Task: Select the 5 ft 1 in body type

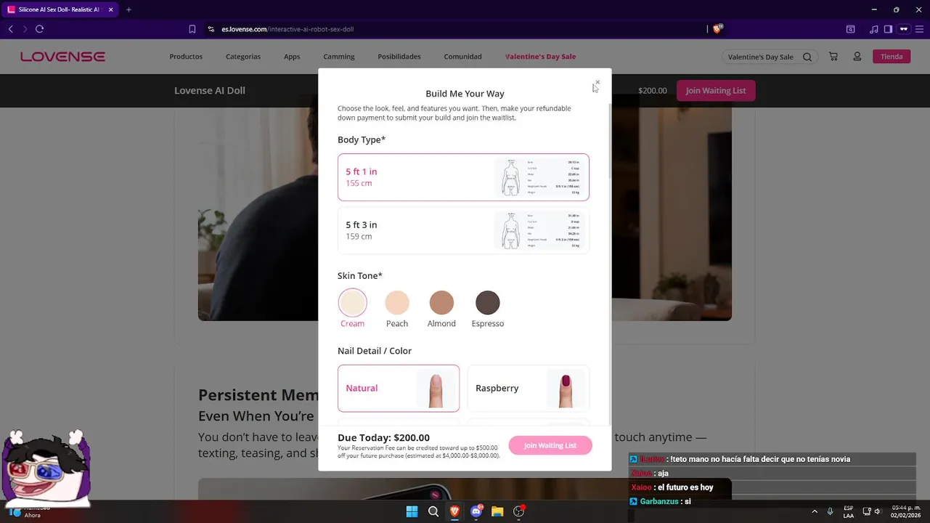Action: (x=463, y=177)
